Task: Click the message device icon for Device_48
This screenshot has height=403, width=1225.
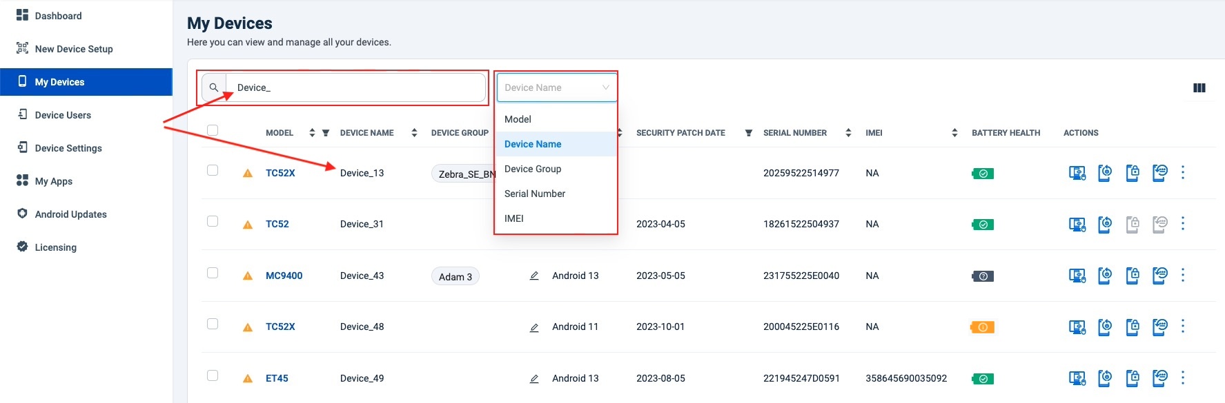Action: tap(1159, 327)
